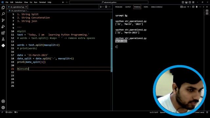Screen dimensions: 210x118
Task: Toggle the secondary side bar layout
Action: point(190,2)
